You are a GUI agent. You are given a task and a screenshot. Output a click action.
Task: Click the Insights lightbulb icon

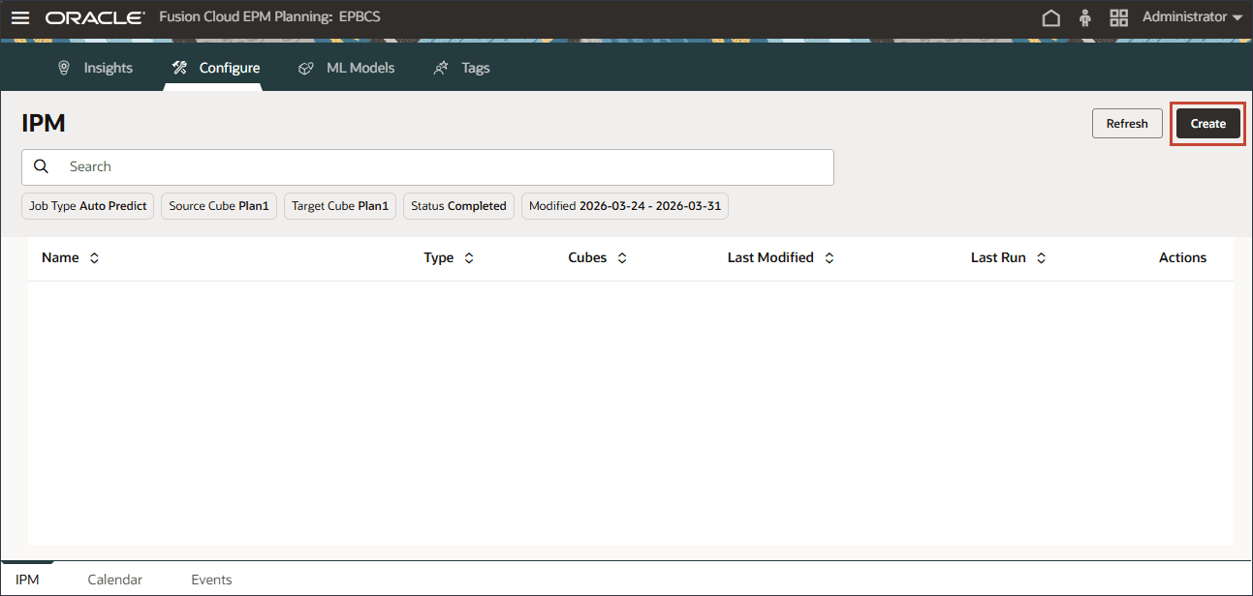click(x=64, y=68)
